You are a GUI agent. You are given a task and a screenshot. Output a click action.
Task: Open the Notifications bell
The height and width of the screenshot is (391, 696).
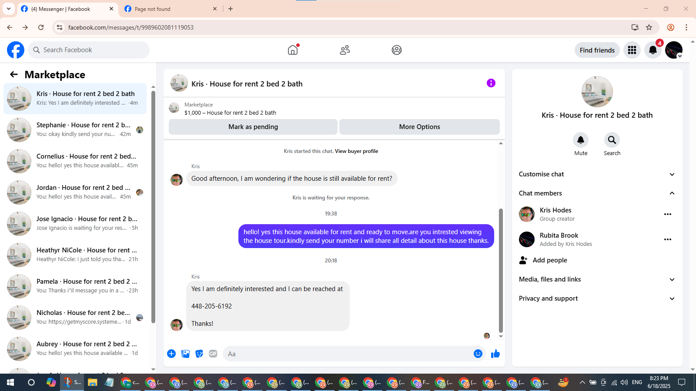click(x=653, y=50)
